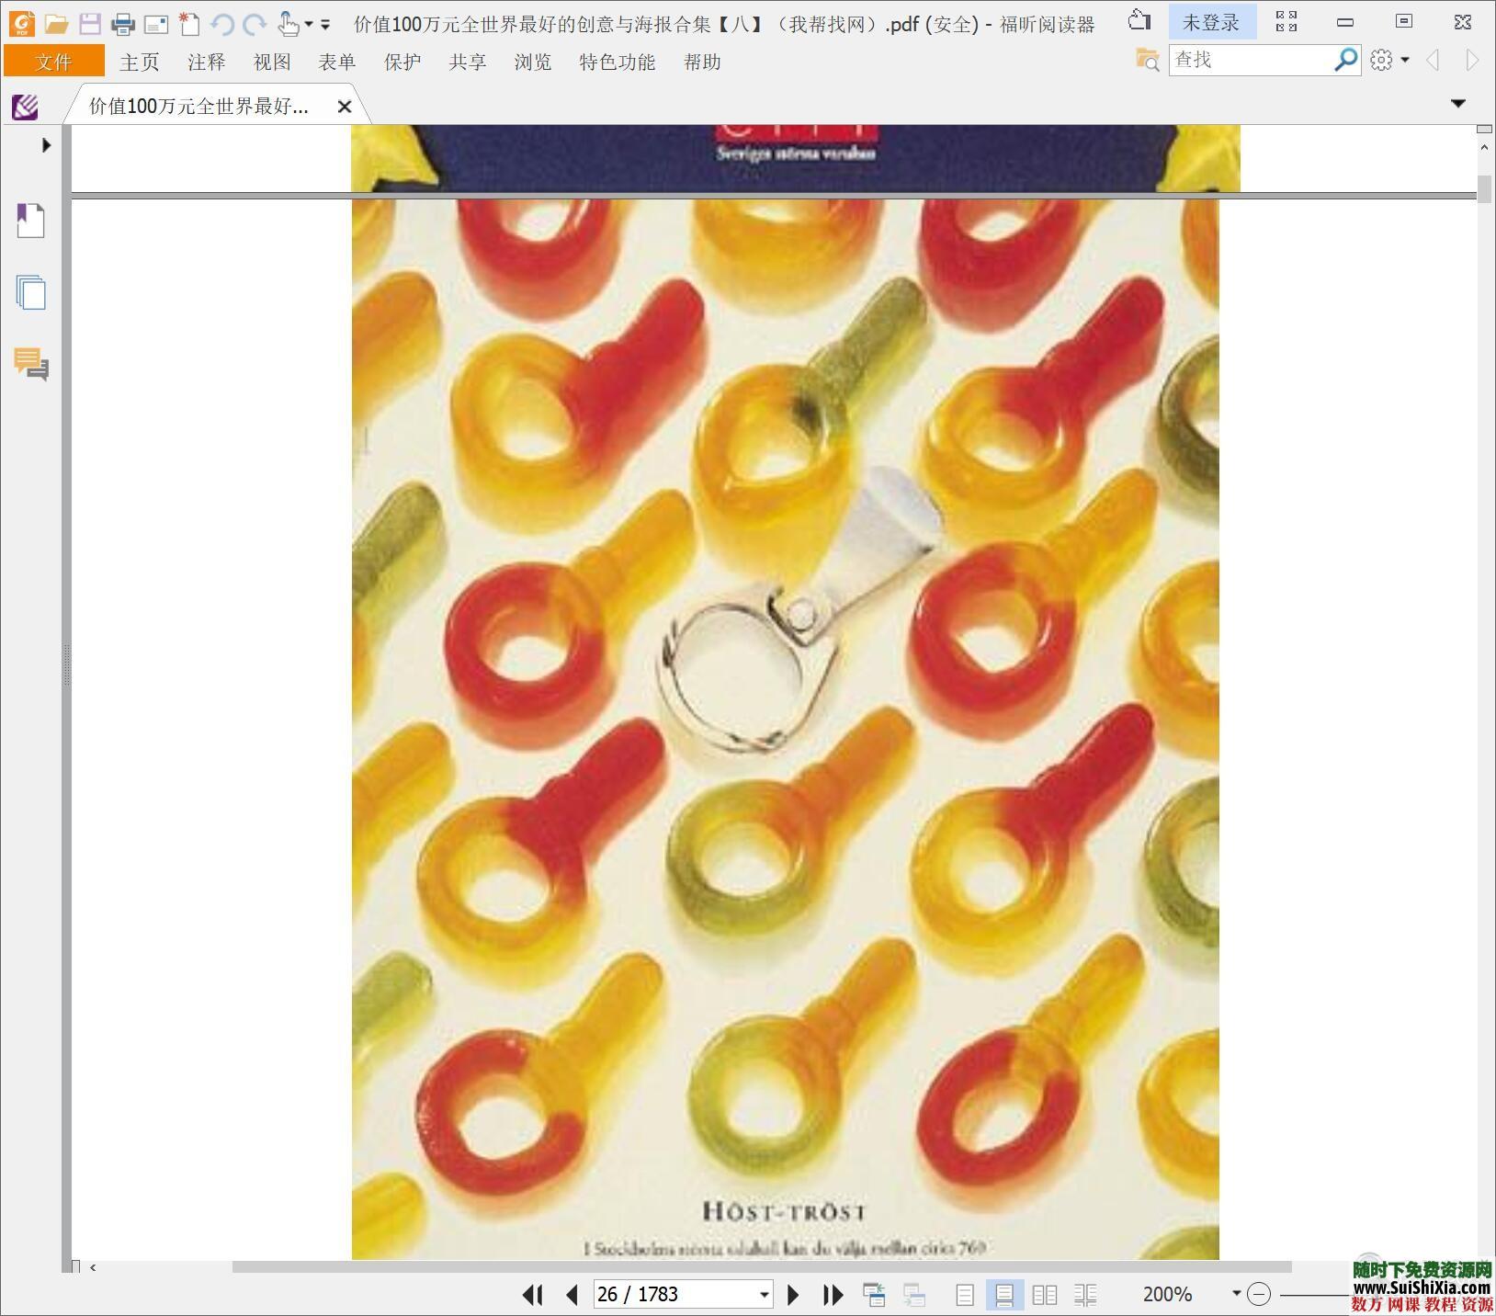Jump to the last page
The width and height of the screenshot is (1496, 1316).
coord(833,1295)
